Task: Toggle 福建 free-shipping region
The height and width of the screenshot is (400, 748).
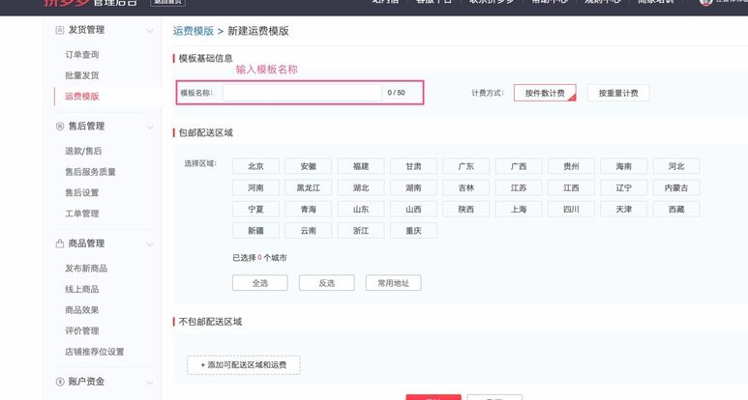Action: (361, 166)
